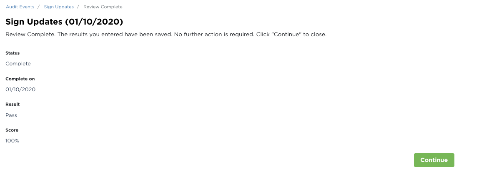The width and height of the screenshot is (479, 177).
Task: Select the 01/10/2020 value under Complete on
Action: [20, 90]
